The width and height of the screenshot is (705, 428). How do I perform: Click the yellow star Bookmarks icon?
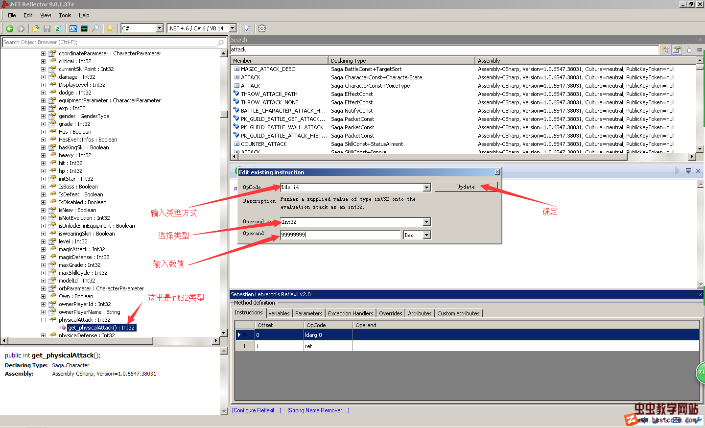point(110,28)
